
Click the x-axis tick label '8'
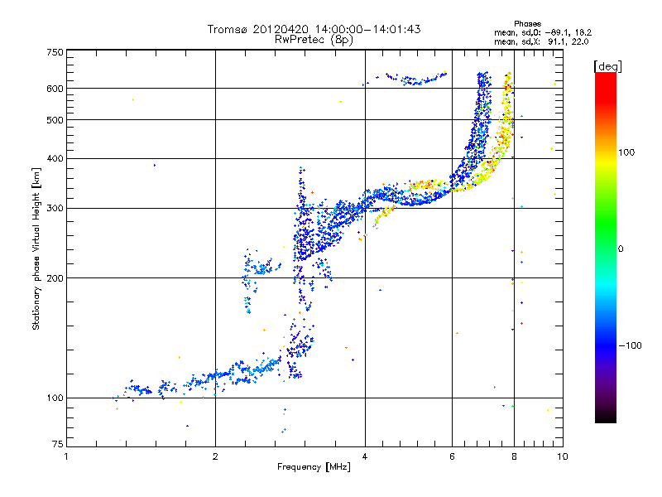pyautogui.click(x=514, y=456)
